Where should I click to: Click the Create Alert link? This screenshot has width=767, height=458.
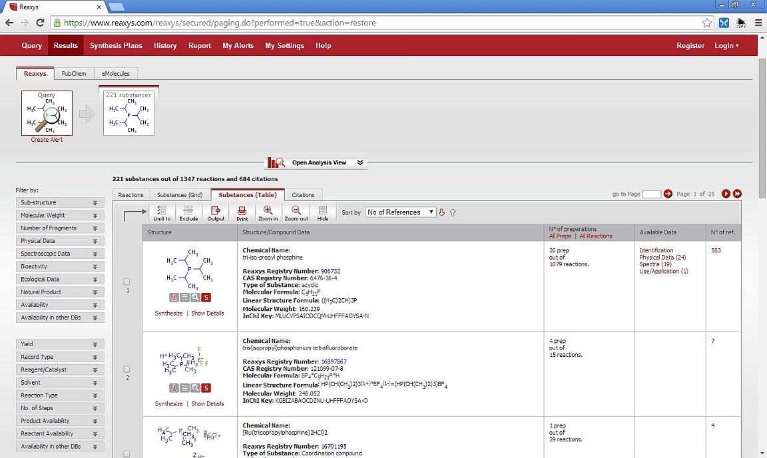47,139
